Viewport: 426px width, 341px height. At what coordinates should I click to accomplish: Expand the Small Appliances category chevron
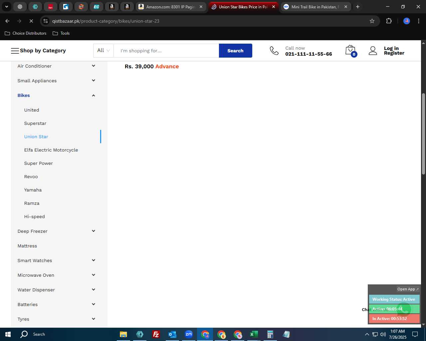click(94, 81)
